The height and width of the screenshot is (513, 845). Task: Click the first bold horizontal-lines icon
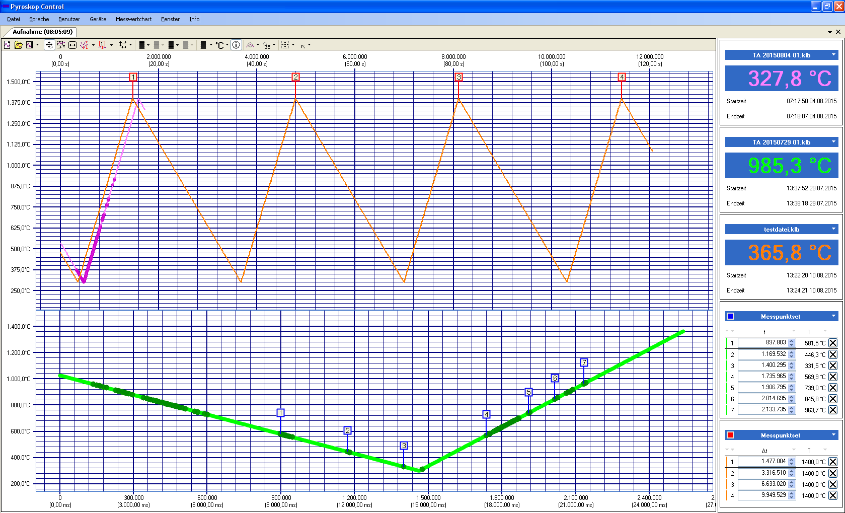pos(142,45)
